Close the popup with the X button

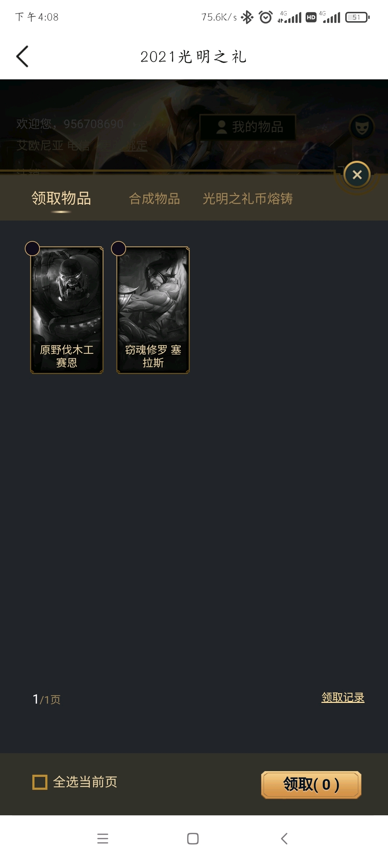(x=357, y=175)
